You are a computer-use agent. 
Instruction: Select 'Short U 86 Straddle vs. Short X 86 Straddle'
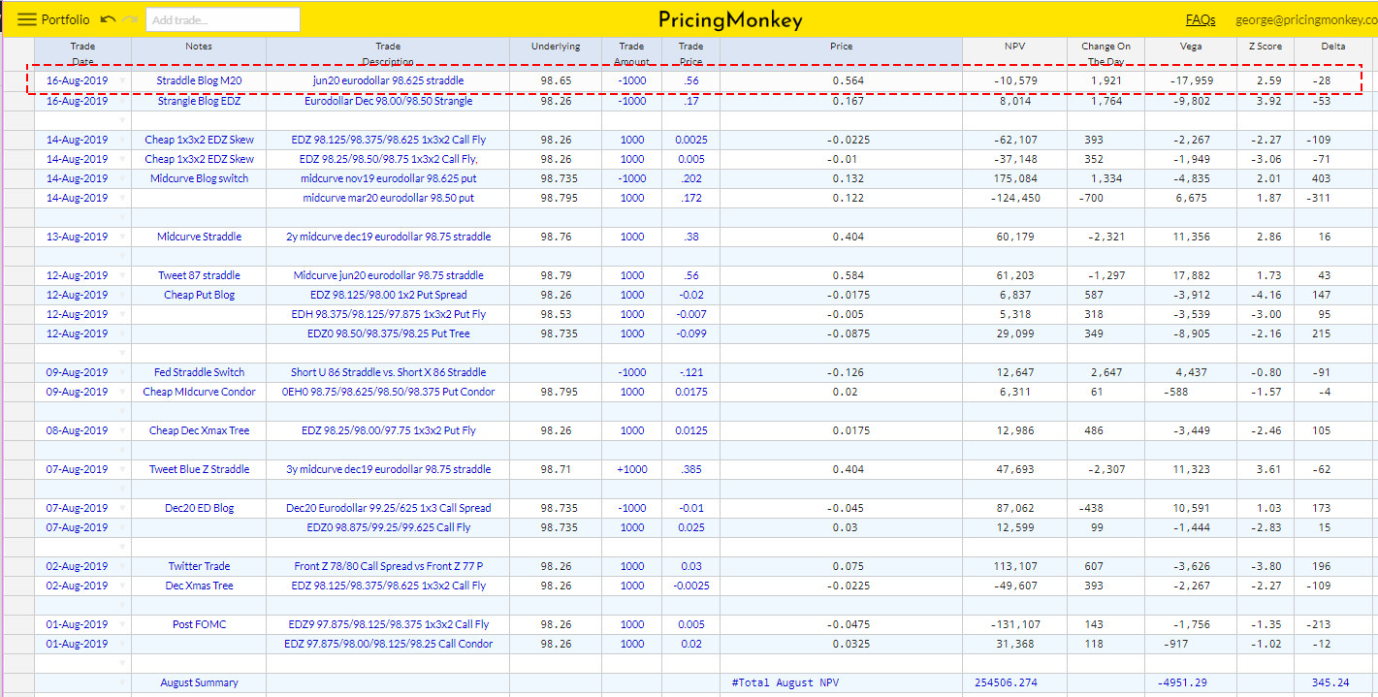coord(388,372)
